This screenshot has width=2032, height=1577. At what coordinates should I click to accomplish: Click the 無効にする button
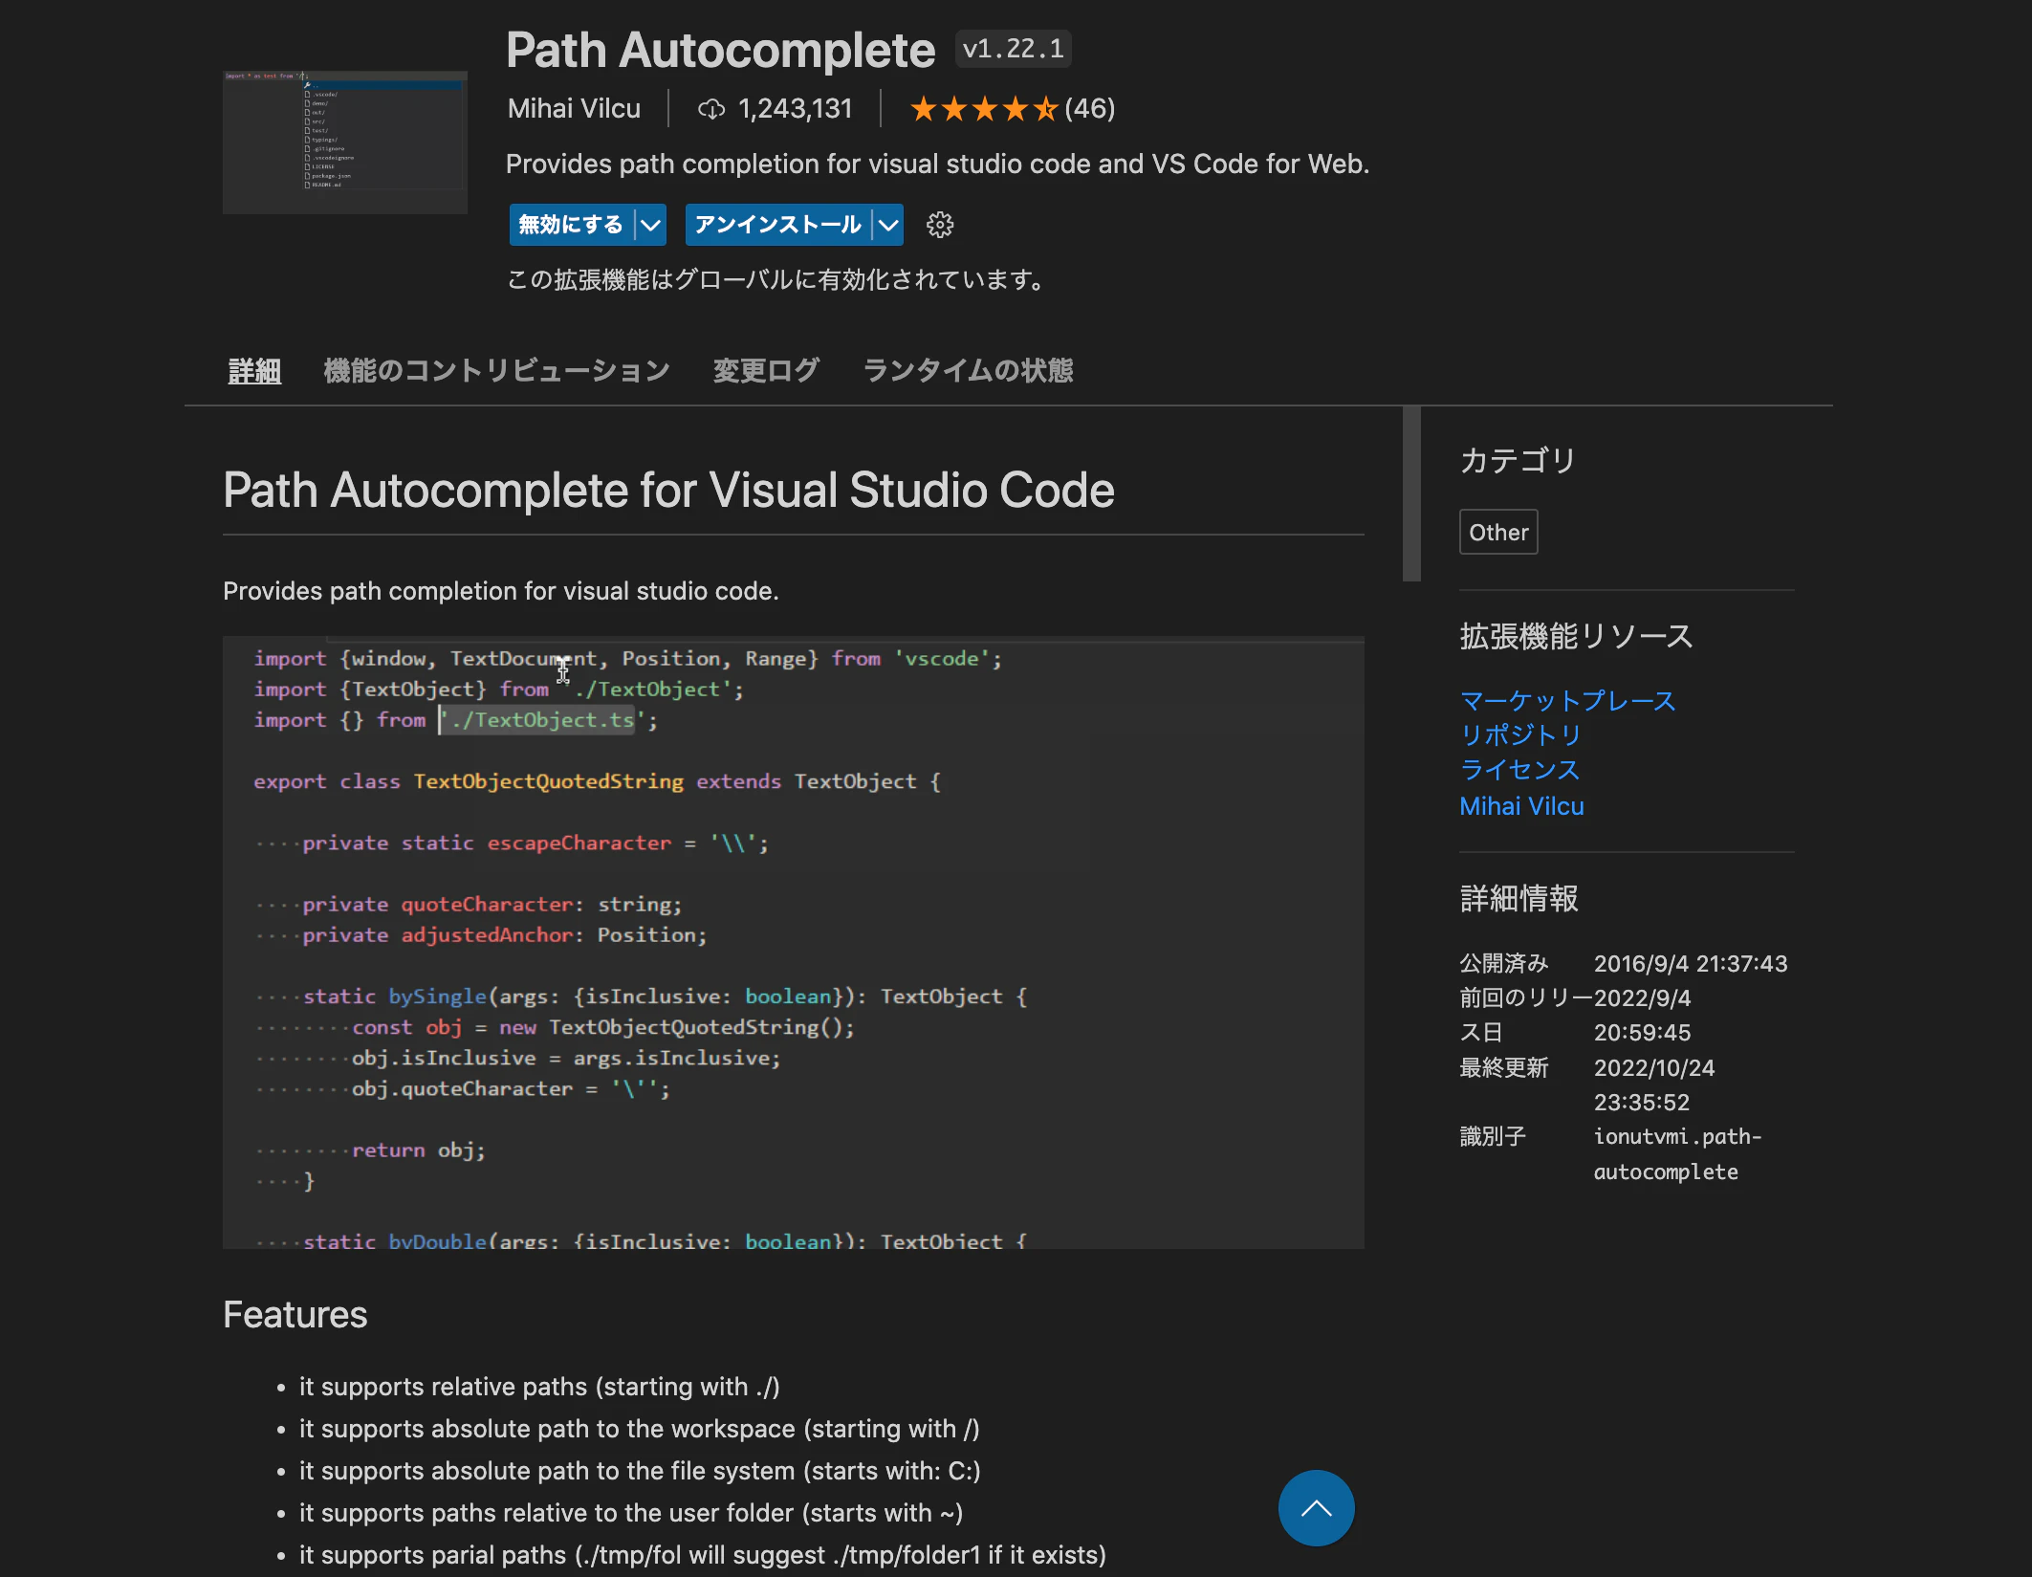[x=571, y=225]
